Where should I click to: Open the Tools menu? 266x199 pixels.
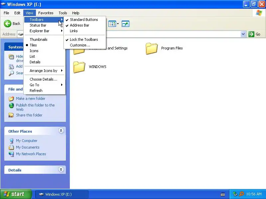63,13
